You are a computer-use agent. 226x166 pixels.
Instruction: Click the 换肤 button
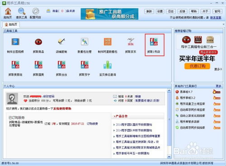149,11
